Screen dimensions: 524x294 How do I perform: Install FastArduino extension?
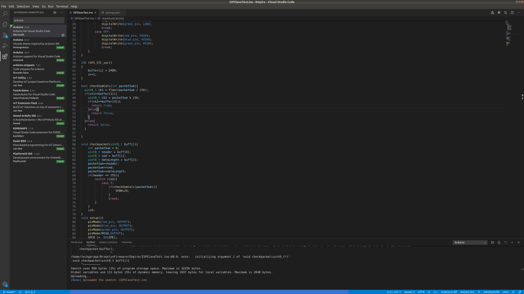click(x=60, y=98)
